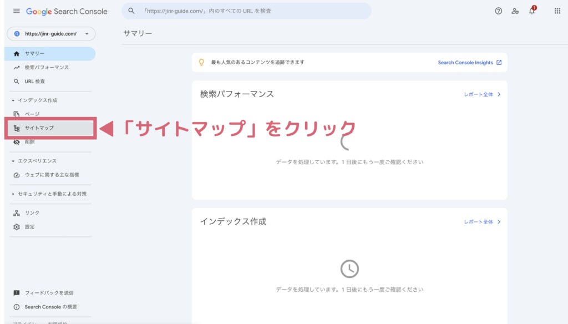The width and height of the screenshot is (568, 324).
Task: Click the gear icon beside 設定
Action: point(17,227)
